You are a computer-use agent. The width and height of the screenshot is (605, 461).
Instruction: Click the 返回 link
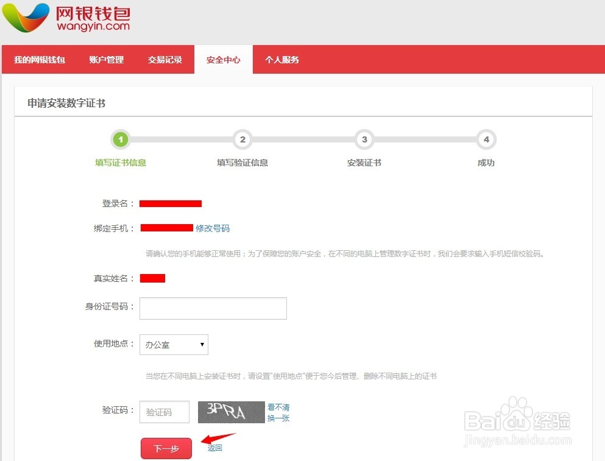coord(216,448)
